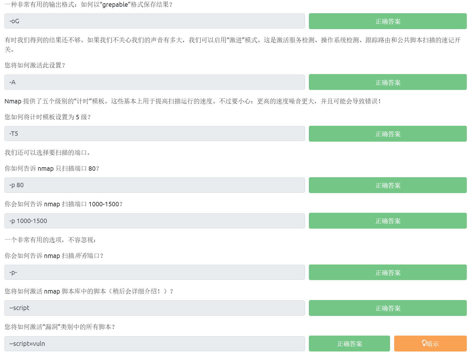Click the green 正确答案 button beside -A
The image size is (468, 355).
(388, 82)
